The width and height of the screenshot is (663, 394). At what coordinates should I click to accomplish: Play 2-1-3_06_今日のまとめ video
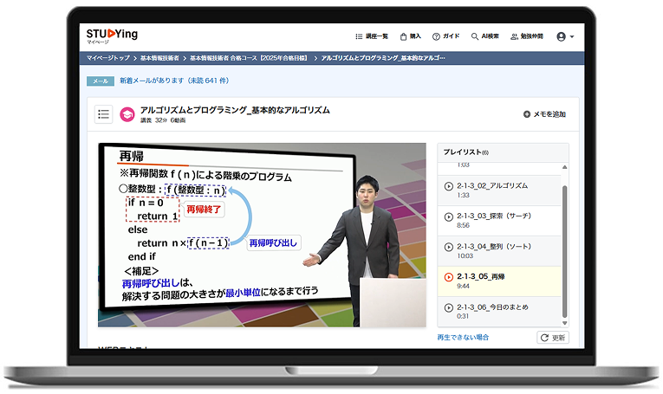[x=499, y=311]
